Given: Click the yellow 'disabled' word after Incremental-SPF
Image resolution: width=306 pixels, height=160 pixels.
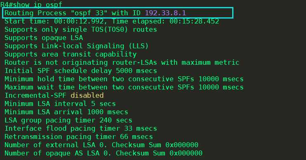Looking at the screenshot, I should pos(87,96).
